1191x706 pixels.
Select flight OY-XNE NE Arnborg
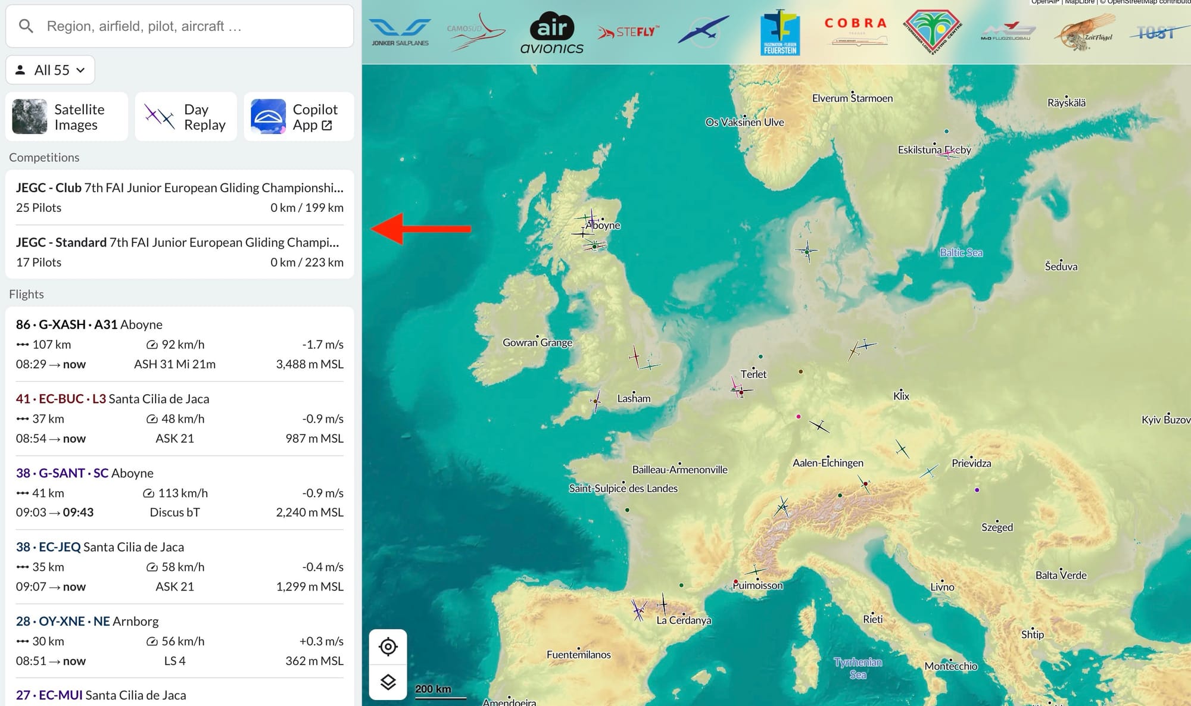180,641
